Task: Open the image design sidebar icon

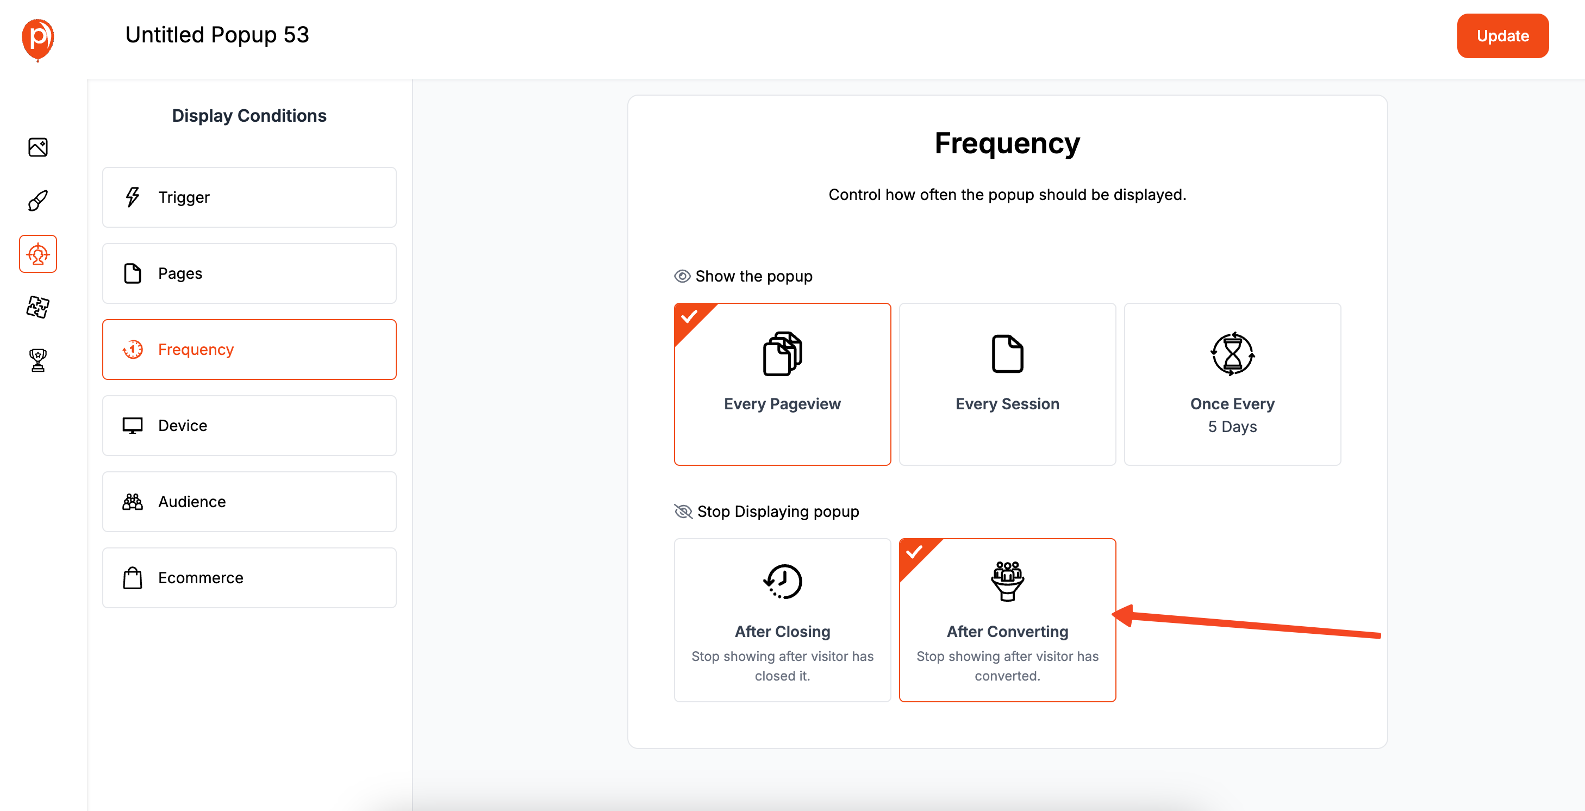Action: tap(38, 147)
